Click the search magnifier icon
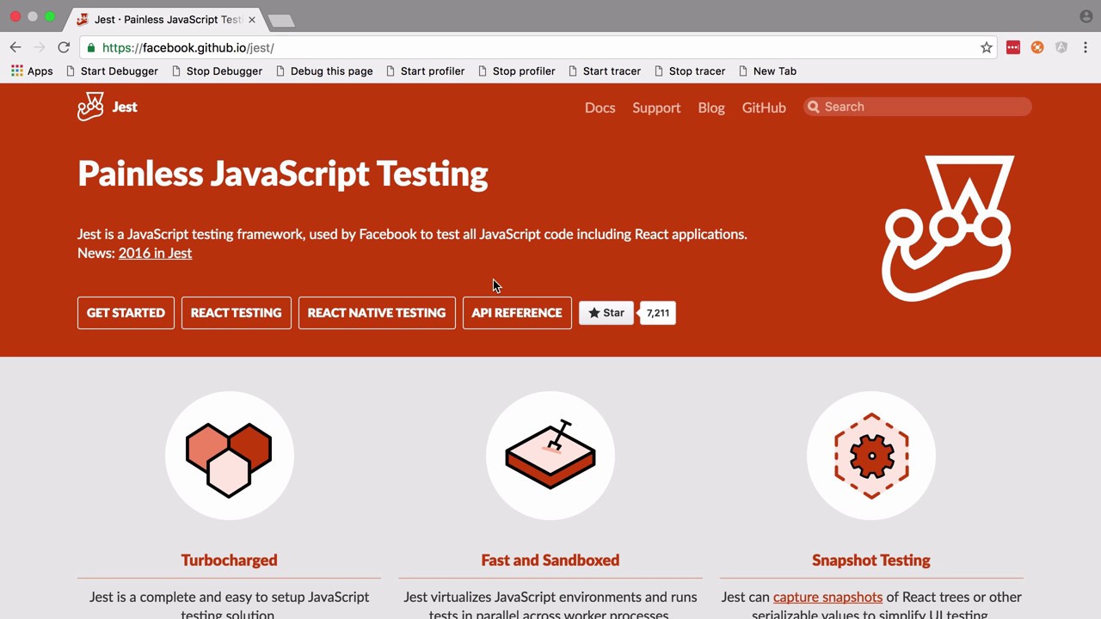The height and width of the screenshot is (619, 1101). coord(813,107)
